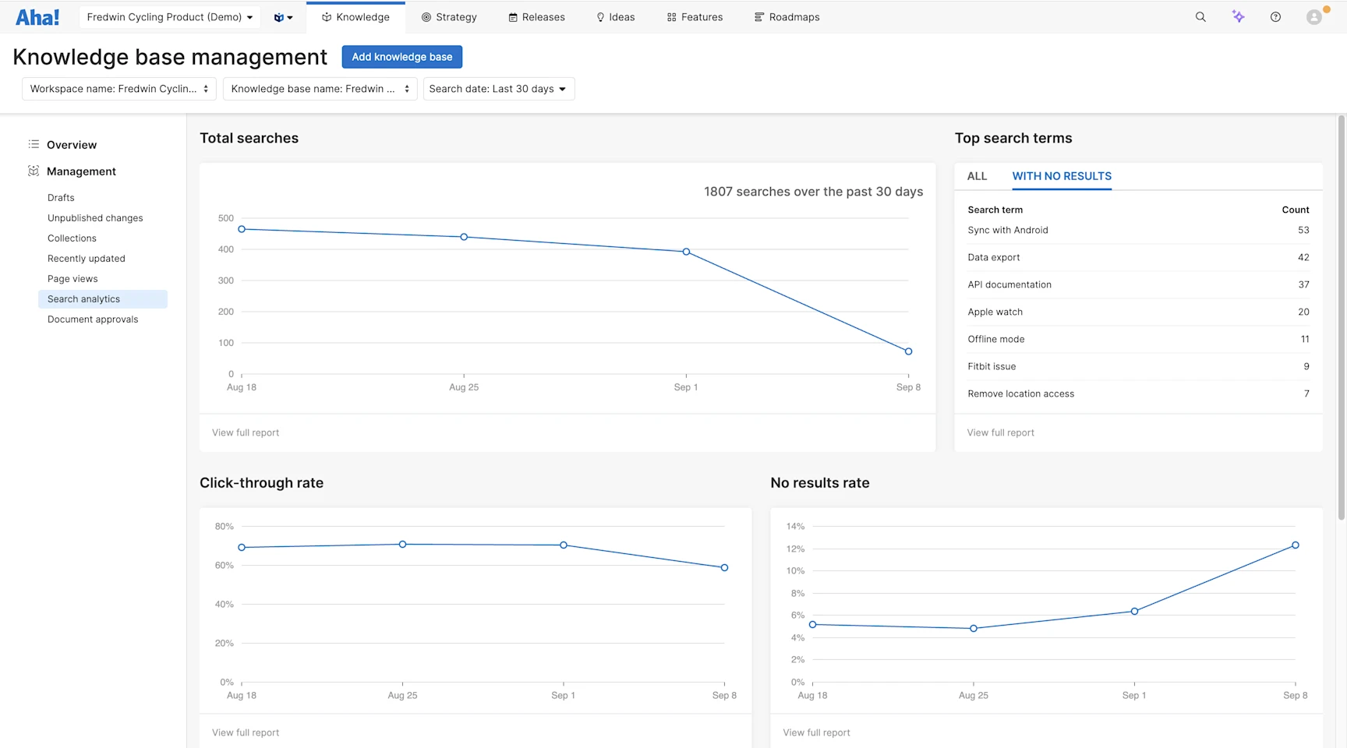Screen dimensions: 1347x748
Task: Open the Roadmaps menu item
Action: (787, 16)
